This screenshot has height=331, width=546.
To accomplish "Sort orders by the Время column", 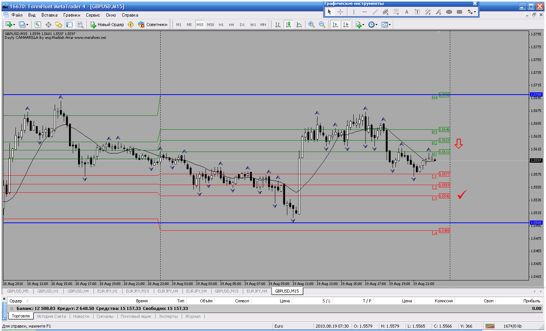I will tap(142, 301).
